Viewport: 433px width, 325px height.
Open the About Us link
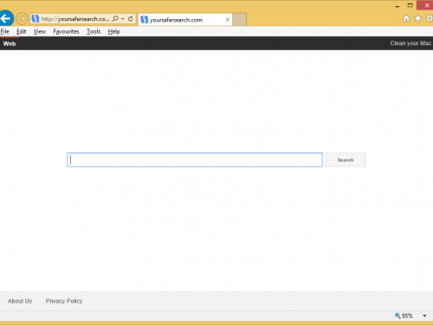pyautogui.click(x=20, y=301)
